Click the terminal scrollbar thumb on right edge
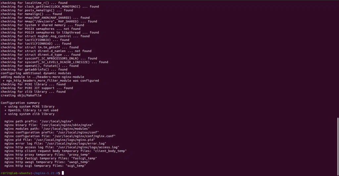The width and height of the screenshot is (339, 176). click(338, 146)
